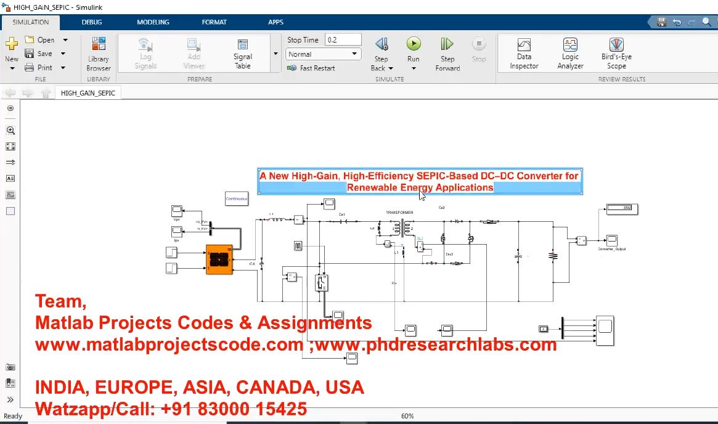The width and height of the screenshot is (718, 424).
Task: Select the Continuous powergui block
Action: 237,198
